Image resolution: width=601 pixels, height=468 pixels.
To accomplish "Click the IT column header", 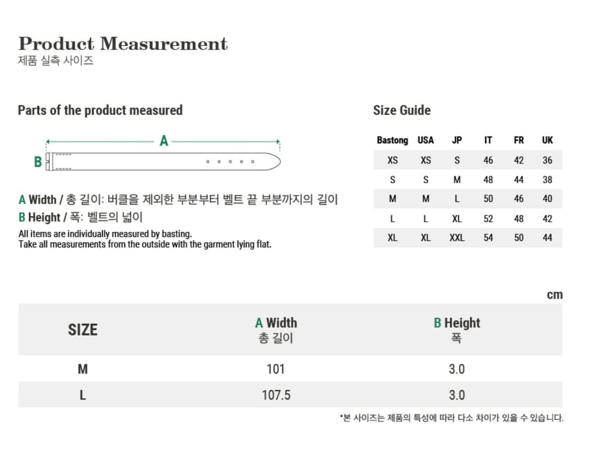I will [488, 141].
